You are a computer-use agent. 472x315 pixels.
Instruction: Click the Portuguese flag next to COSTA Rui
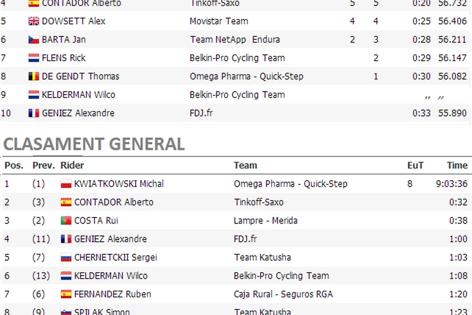coord(66,220)
